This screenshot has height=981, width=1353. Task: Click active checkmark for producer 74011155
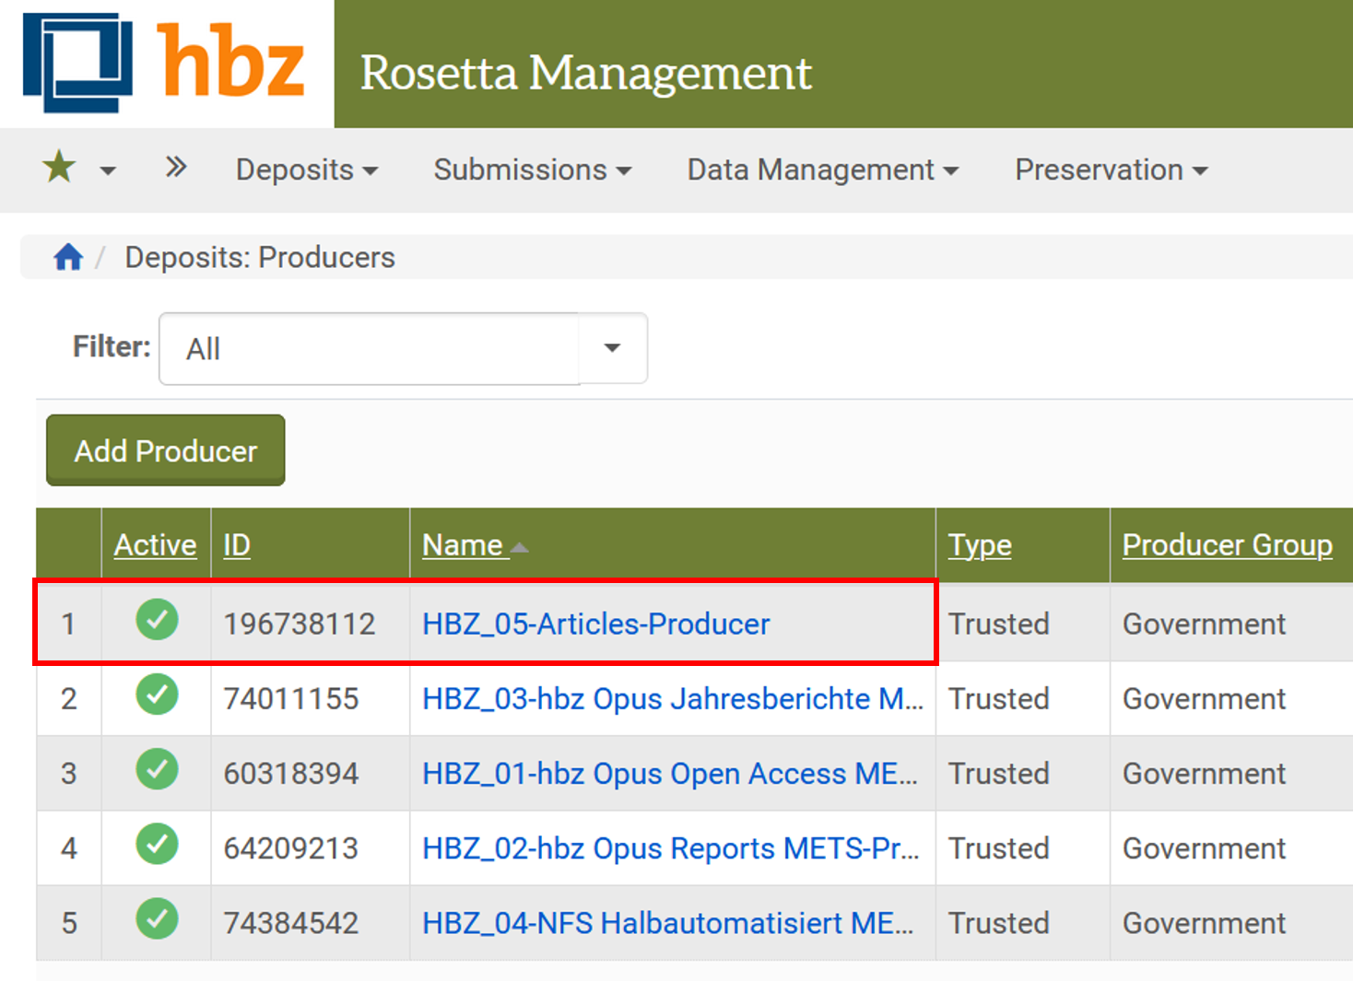pyautogui.click(x=157, y=695)
